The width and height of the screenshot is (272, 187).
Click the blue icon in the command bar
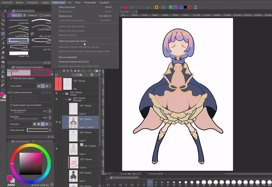[181, 7]
